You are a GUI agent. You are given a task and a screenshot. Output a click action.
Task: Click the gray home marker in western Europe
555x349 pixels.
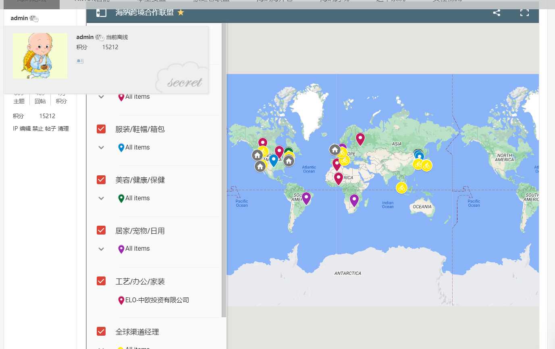335,150
